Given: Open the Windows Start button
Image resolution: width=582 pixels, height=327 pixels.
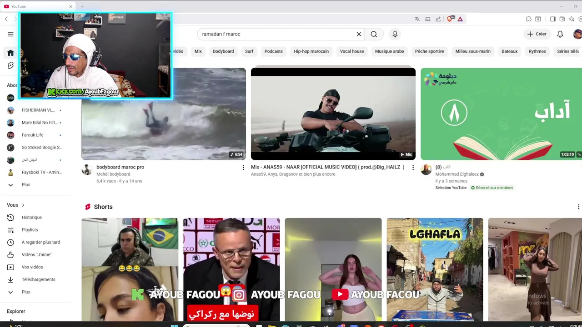Looking at the screenshot, I should 174,325.
